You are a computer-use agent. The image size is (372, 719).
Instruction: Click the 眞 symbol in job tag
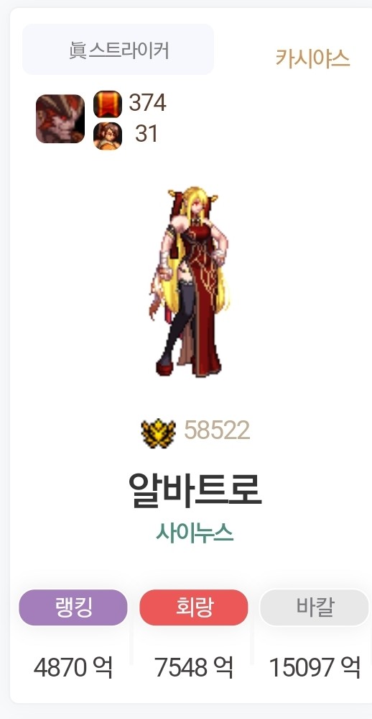coord(78,50)
